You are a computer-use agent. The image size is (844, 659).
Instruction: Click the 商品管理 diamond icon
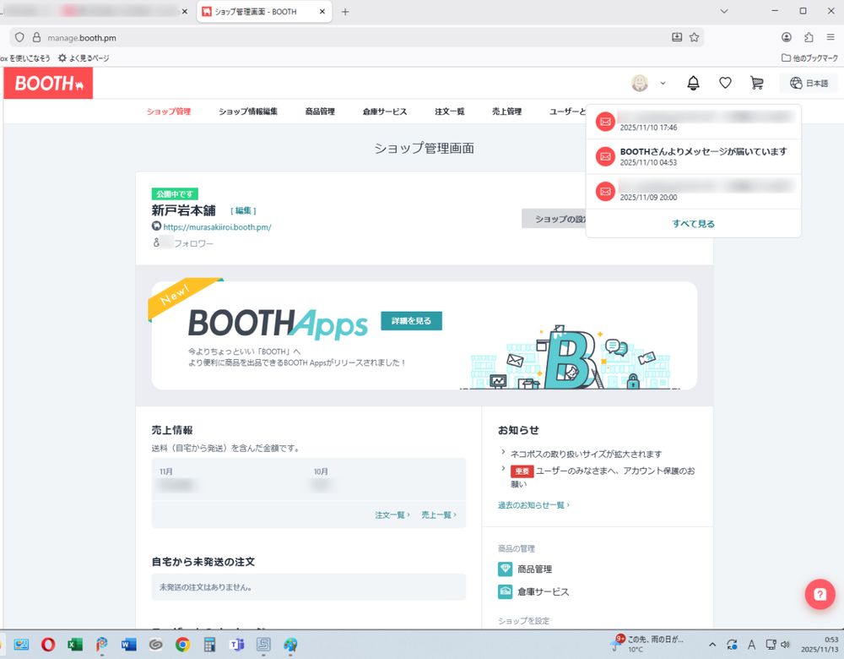coord(505,569)
